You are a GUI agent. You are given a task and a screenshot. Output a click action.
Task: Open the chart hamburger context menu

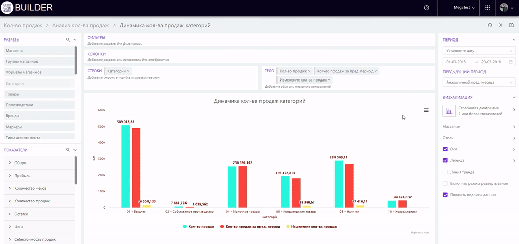(426, 110)
